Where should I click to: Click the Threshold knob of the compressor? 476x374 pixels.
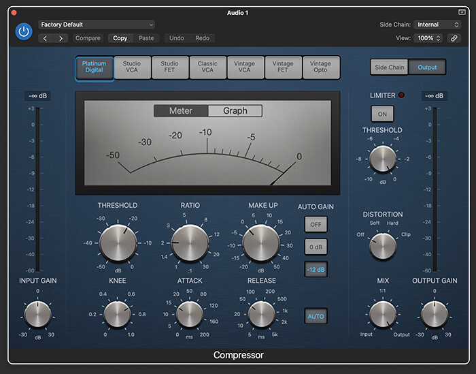point(117,243)
